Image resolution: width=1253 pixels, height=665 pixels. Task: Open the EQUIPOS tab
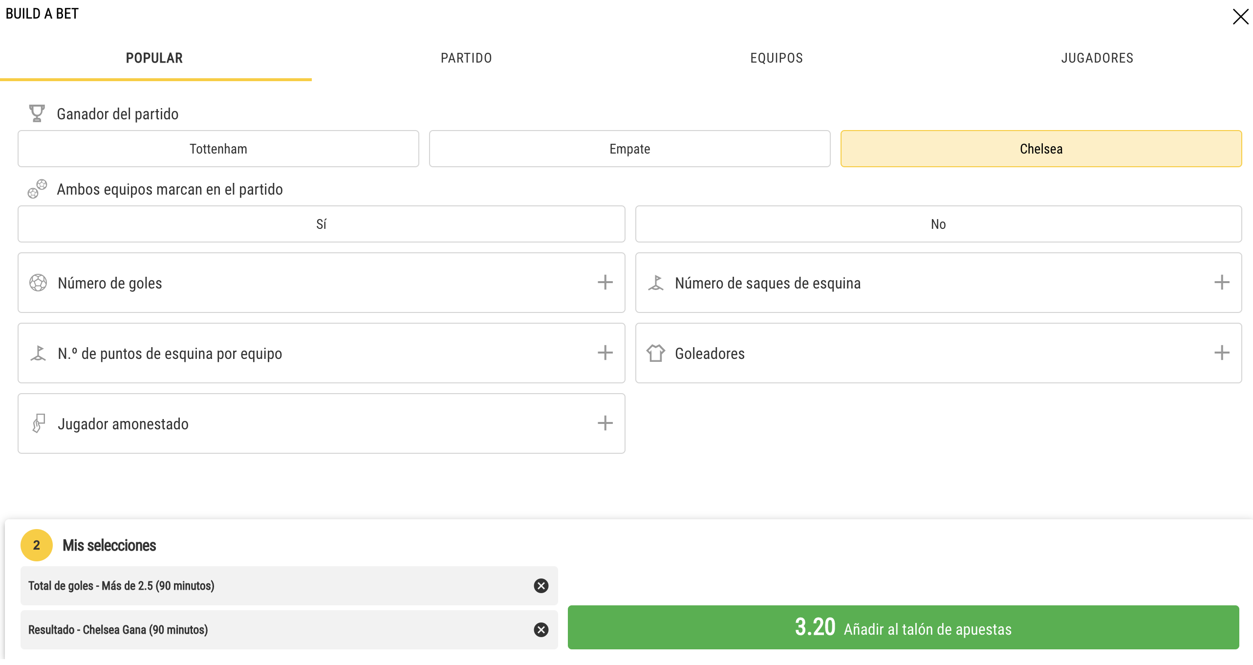(x=777, y=58)
